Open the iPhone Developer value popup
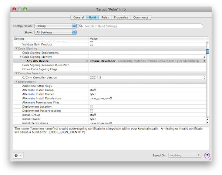The width and height of the screenshot is (222, 175). tap(204, 61)
